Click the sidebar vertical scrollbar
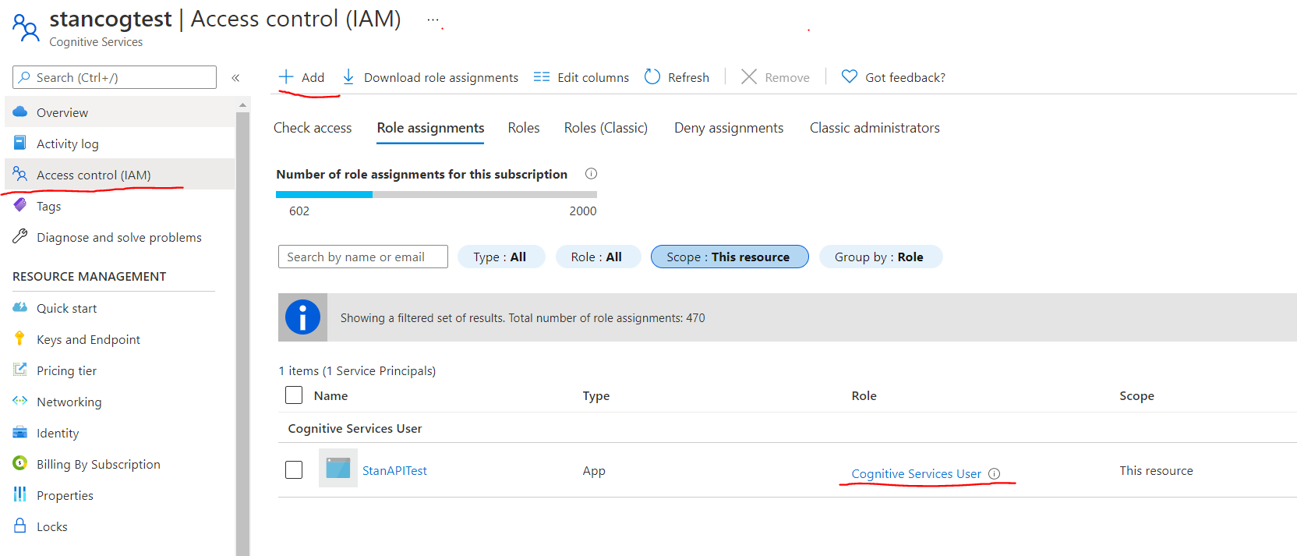 [x=242, y=334]
